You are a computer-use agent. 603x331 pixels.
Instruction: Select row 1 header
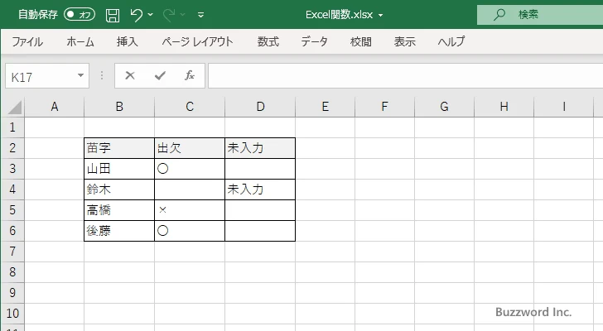(12, 127)
